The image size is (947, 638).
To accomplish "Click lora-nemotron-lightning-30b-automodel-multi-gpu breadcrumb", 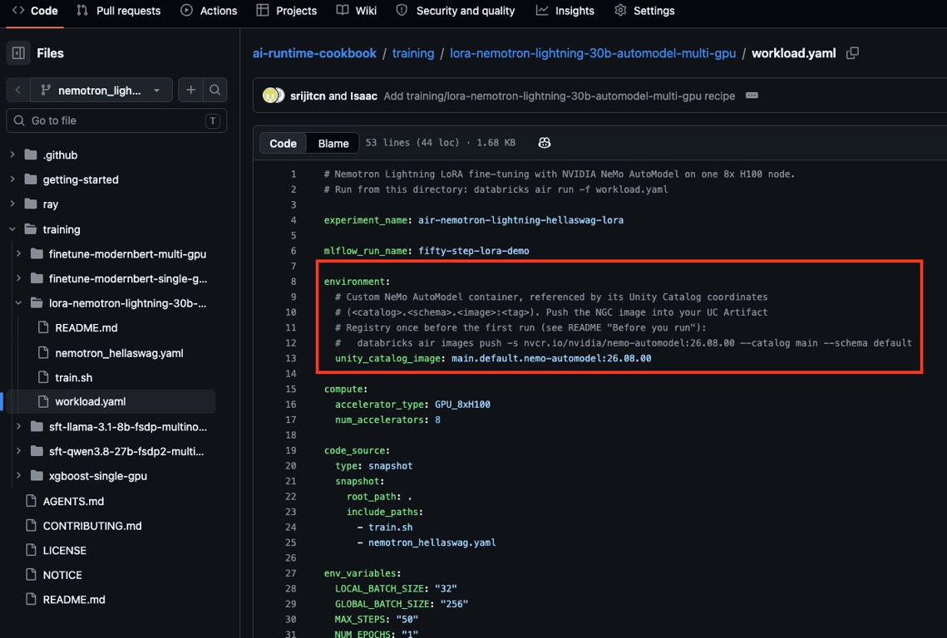I will coord(593,53).
